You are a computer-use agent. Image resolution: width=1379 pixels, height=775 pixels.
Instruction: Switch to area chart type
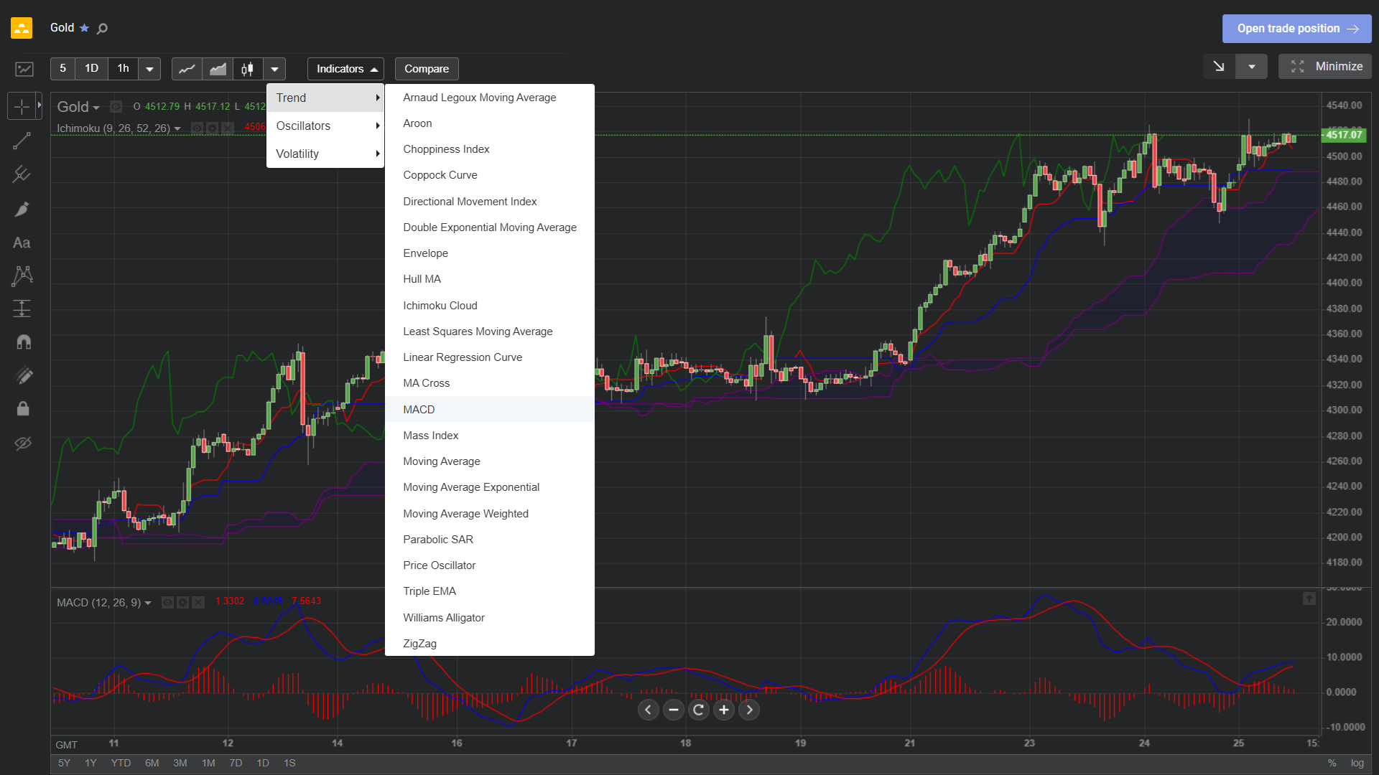coord(218,69)
